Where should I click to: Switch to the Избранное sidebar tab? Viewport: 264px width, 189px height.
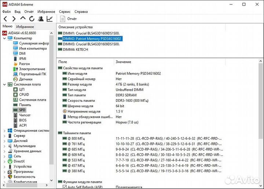point(25,27)
